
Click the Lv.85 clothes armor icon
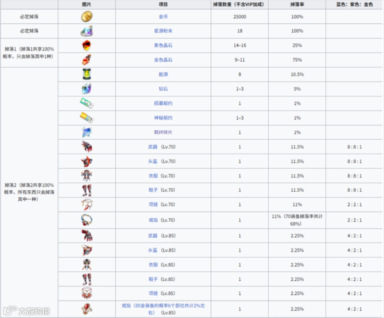[87, 264]
